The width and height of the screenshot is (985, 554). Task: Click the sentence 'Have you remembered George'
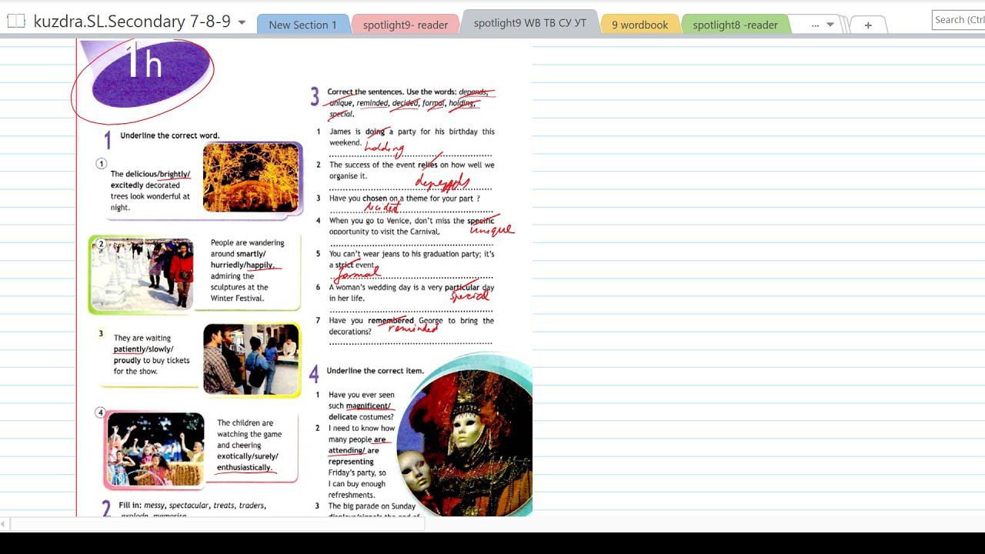point(412,326)
